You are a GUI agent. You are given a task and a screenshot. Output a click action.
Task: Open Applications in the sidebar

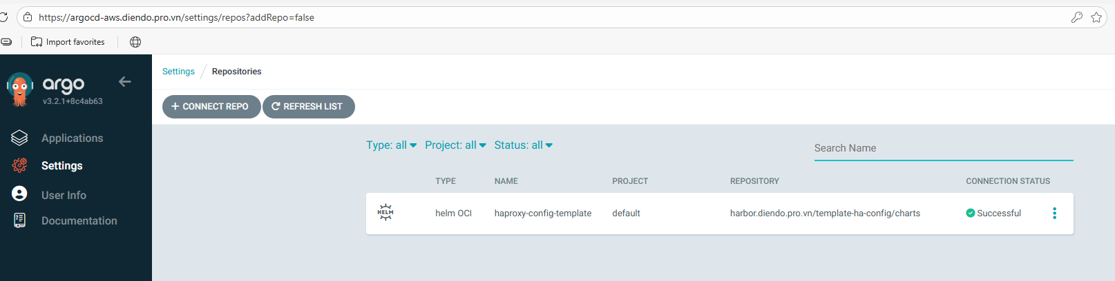pyautogui.click(x=72, y=138)
